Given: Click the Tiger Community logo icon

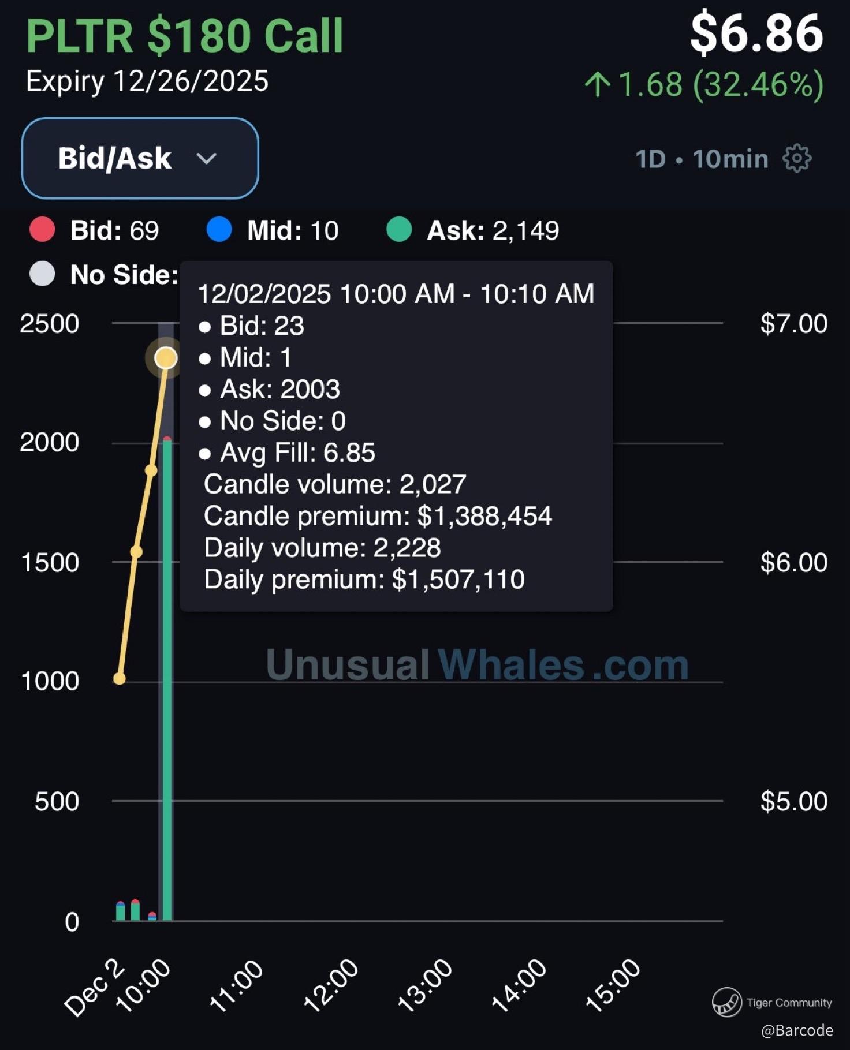Looking at the screenshot, I should coord(726,1002).
